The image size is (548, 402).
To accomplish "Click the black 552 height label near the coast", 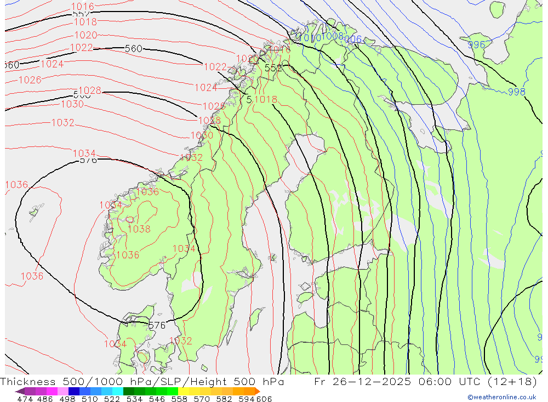I will 273,68.
